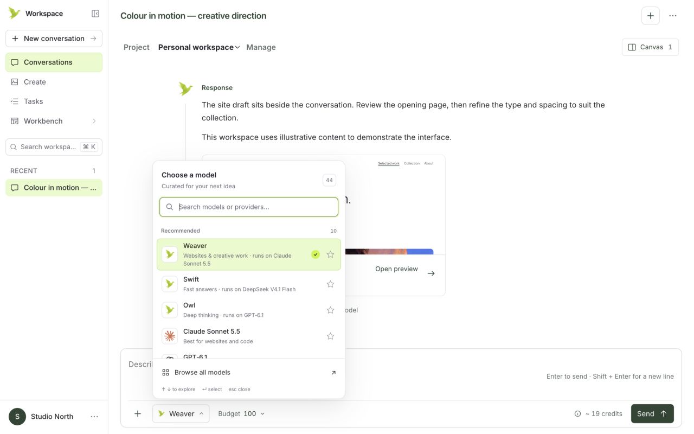The image size is (694, 434).
Task: Open the Personal workspace dropdown
Action: pyautogui.click(x=199, y=47)
